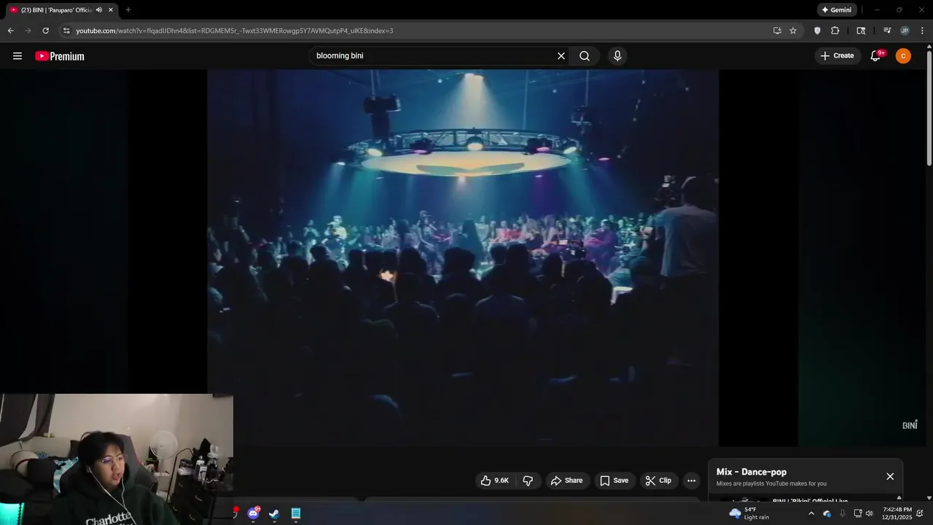
Task: Open the orange C account avatar
Action: pos(903,56)
